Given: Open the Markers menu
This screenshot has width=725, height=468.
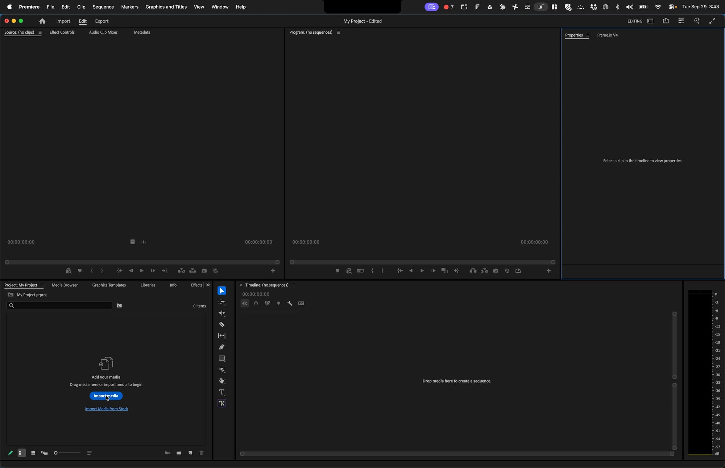Looking at the screenshot, I should [130, 7].
